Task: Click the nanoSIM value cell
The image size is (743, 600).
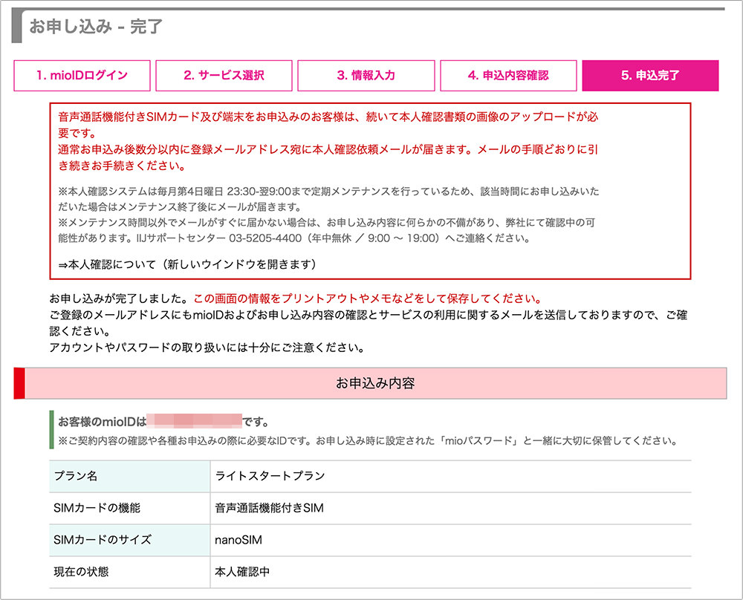Action: tap(451, 540)
